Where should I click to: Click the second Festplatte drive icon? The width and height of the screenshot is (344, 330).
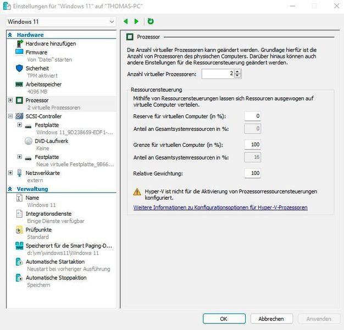tap(28, 158)
